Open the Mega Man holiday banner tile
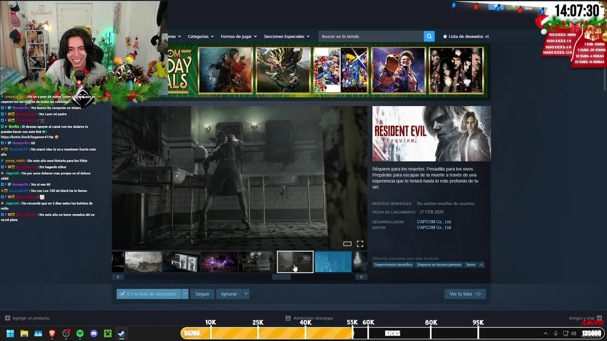607x341 pixels. (x=340, y=70)
